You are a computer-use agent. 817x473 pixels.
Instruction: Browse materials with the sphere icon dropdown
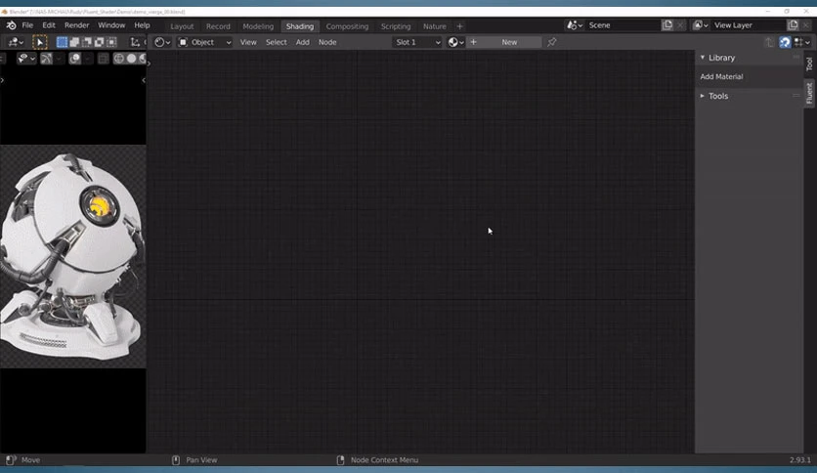pyautogui.click(x=455, y=42)
